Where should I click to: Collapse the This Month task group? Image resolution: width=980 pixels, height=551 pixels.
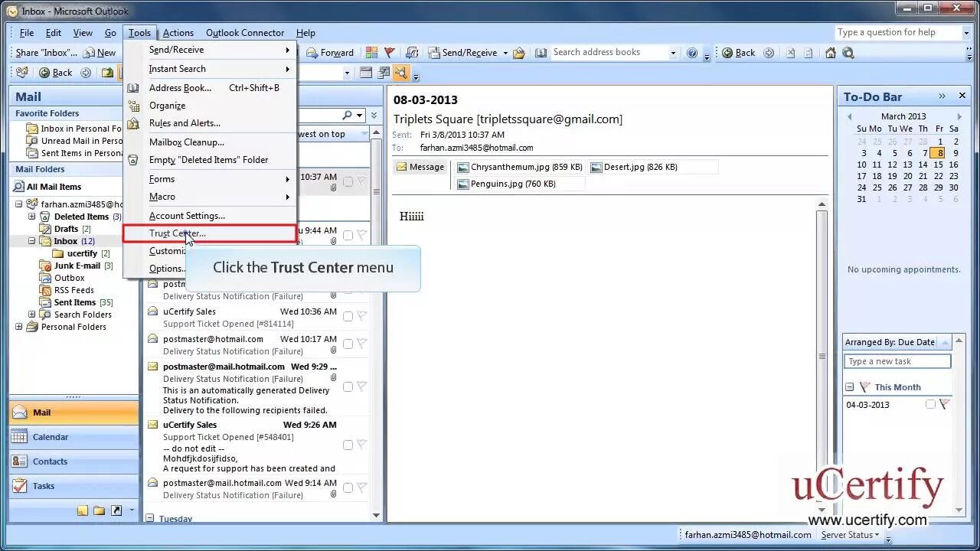coord(849,387)
